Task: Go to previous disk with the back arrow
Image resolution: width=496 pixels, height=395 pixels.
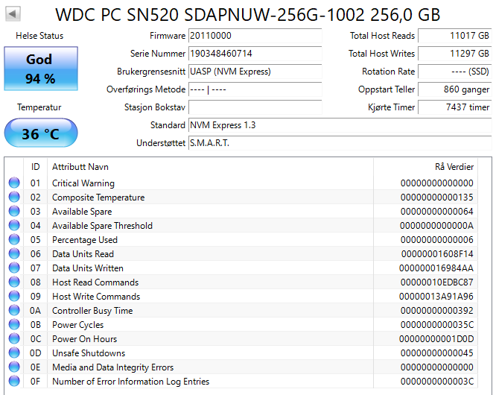Action: pyautogui.click(x=13, y=14)
